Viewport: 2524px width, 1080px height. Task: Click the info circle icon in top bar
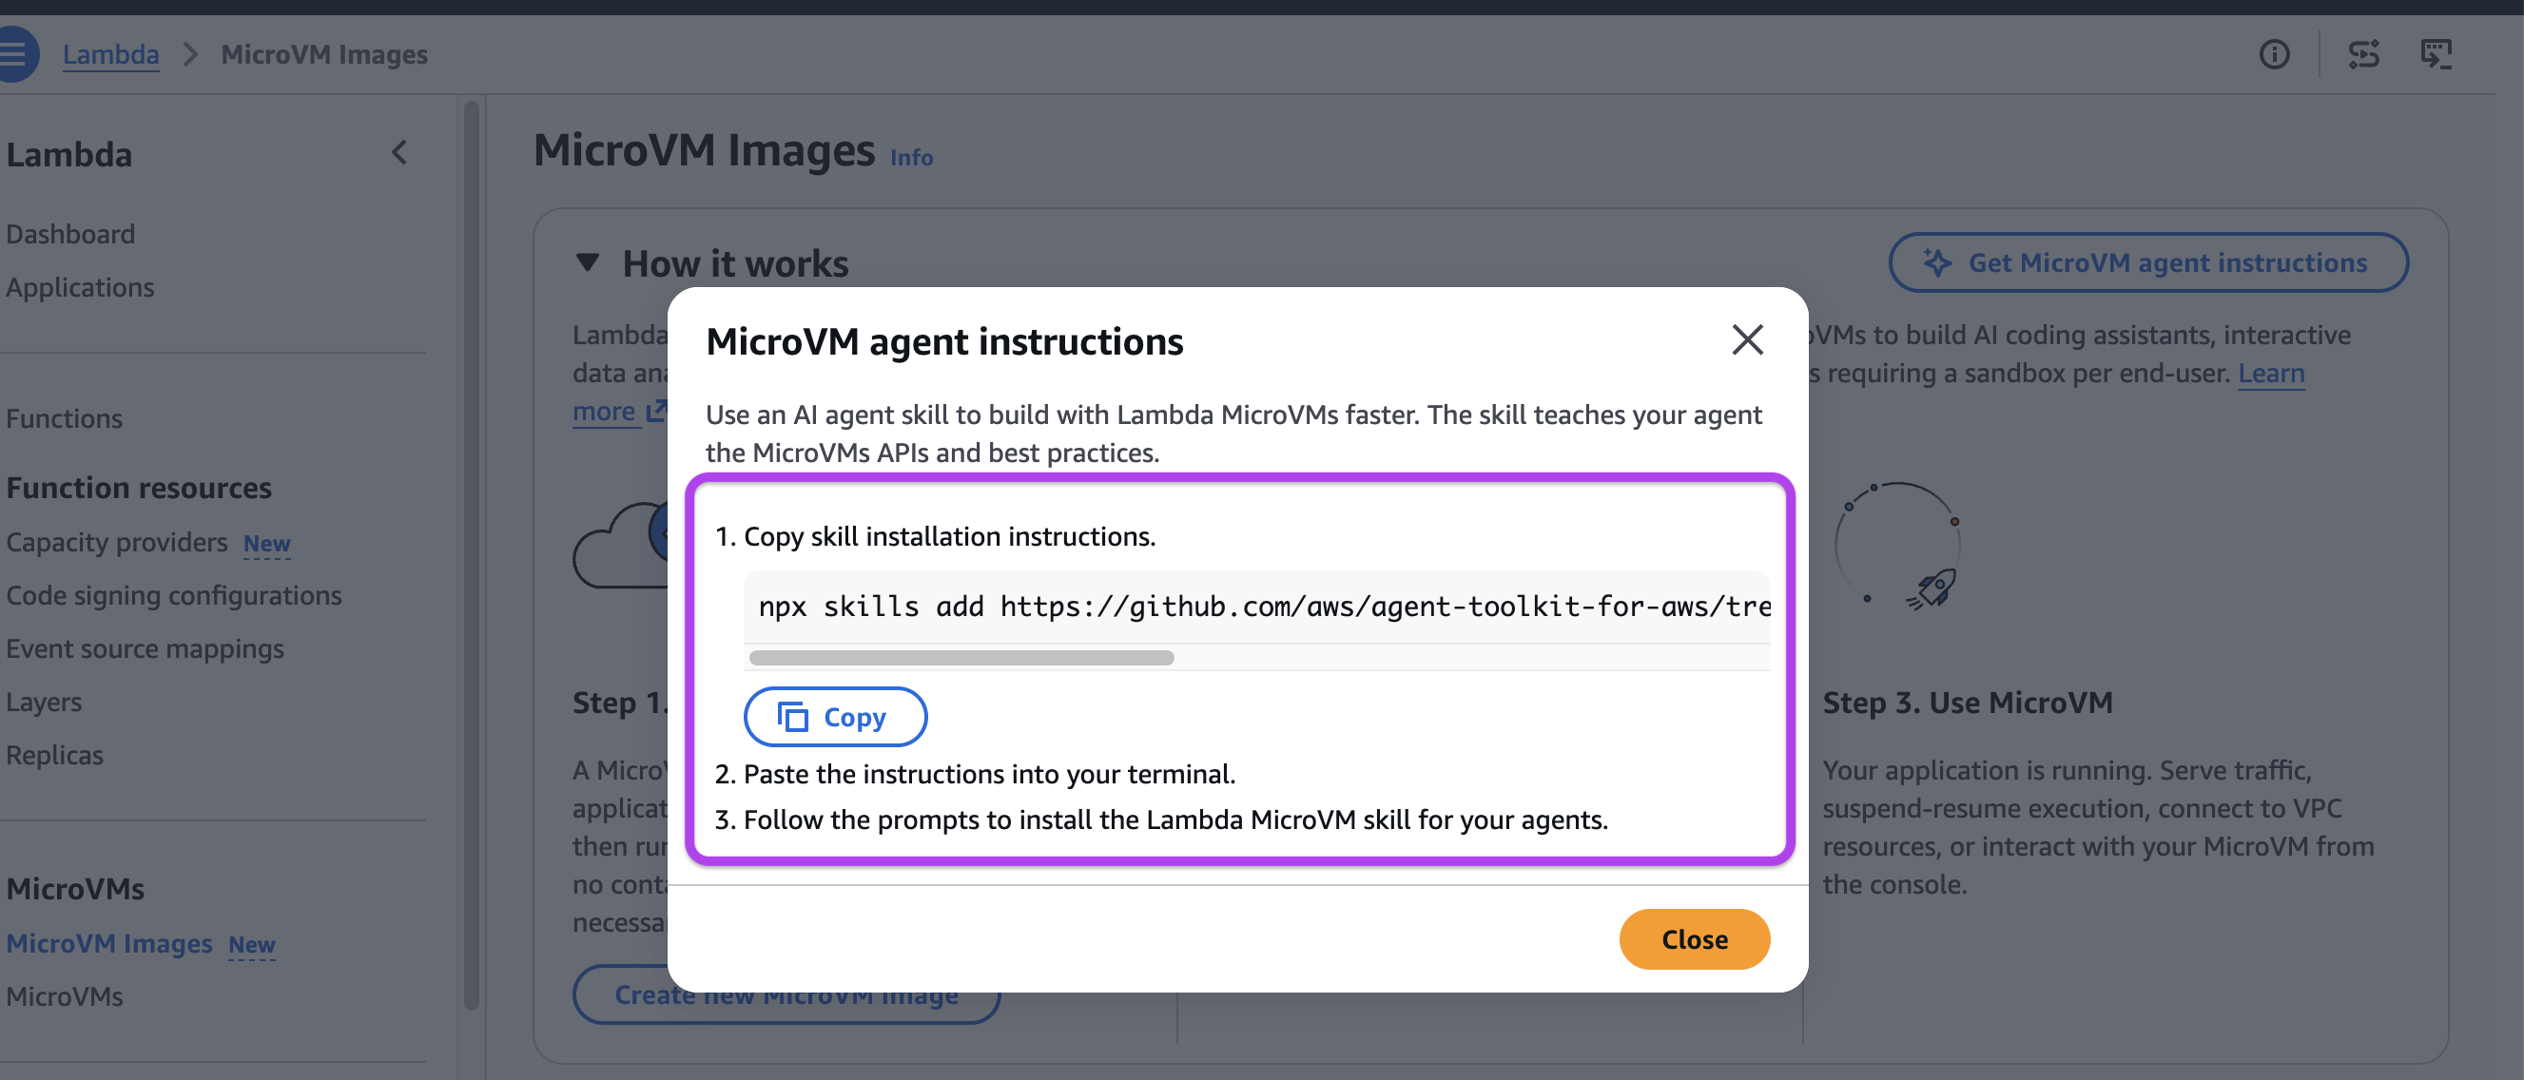coord(2274,55)
